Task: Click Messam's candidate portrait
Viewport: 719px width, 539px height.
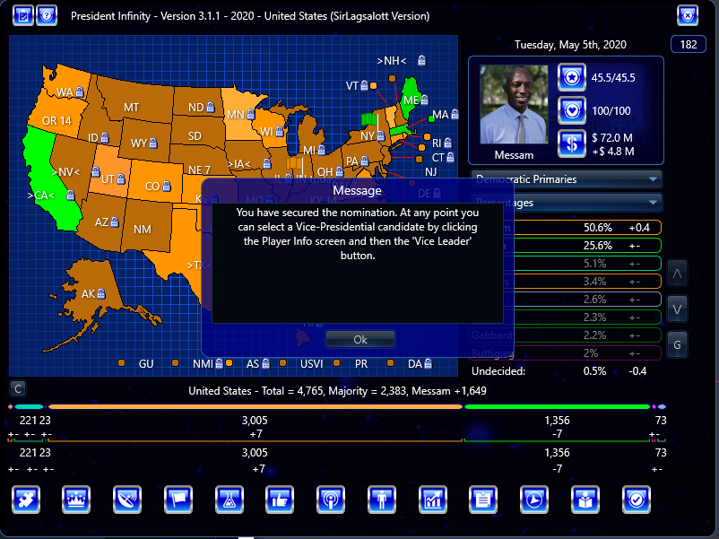Action: pos(514,105)
